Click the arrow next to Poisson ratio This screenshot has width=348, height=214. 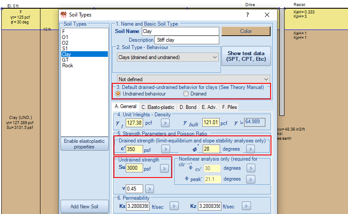[150, 189]
